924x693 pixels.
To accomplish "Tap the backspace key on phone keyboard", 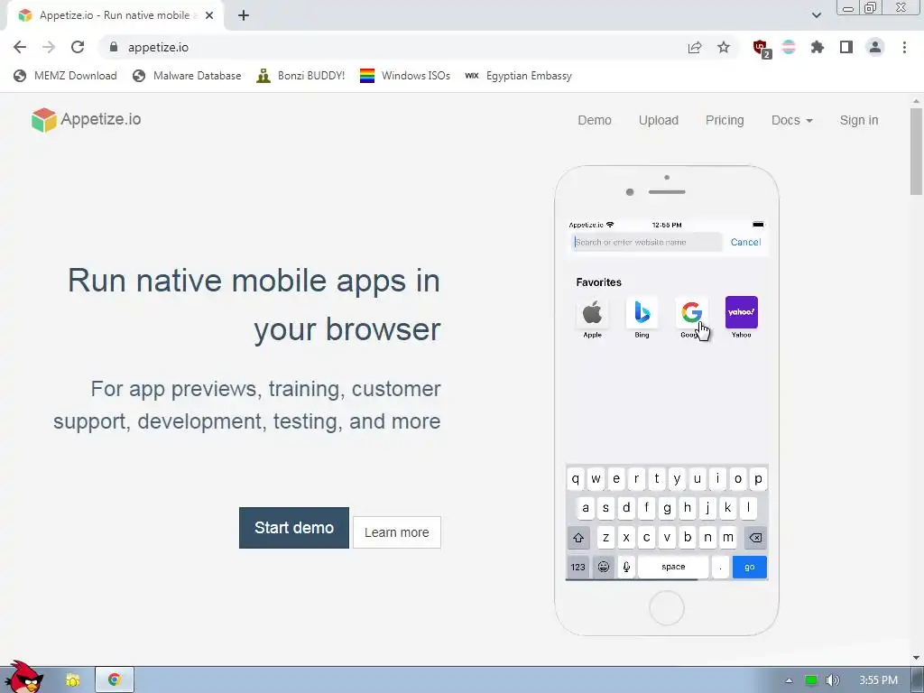I will click(x=755, y=538).
